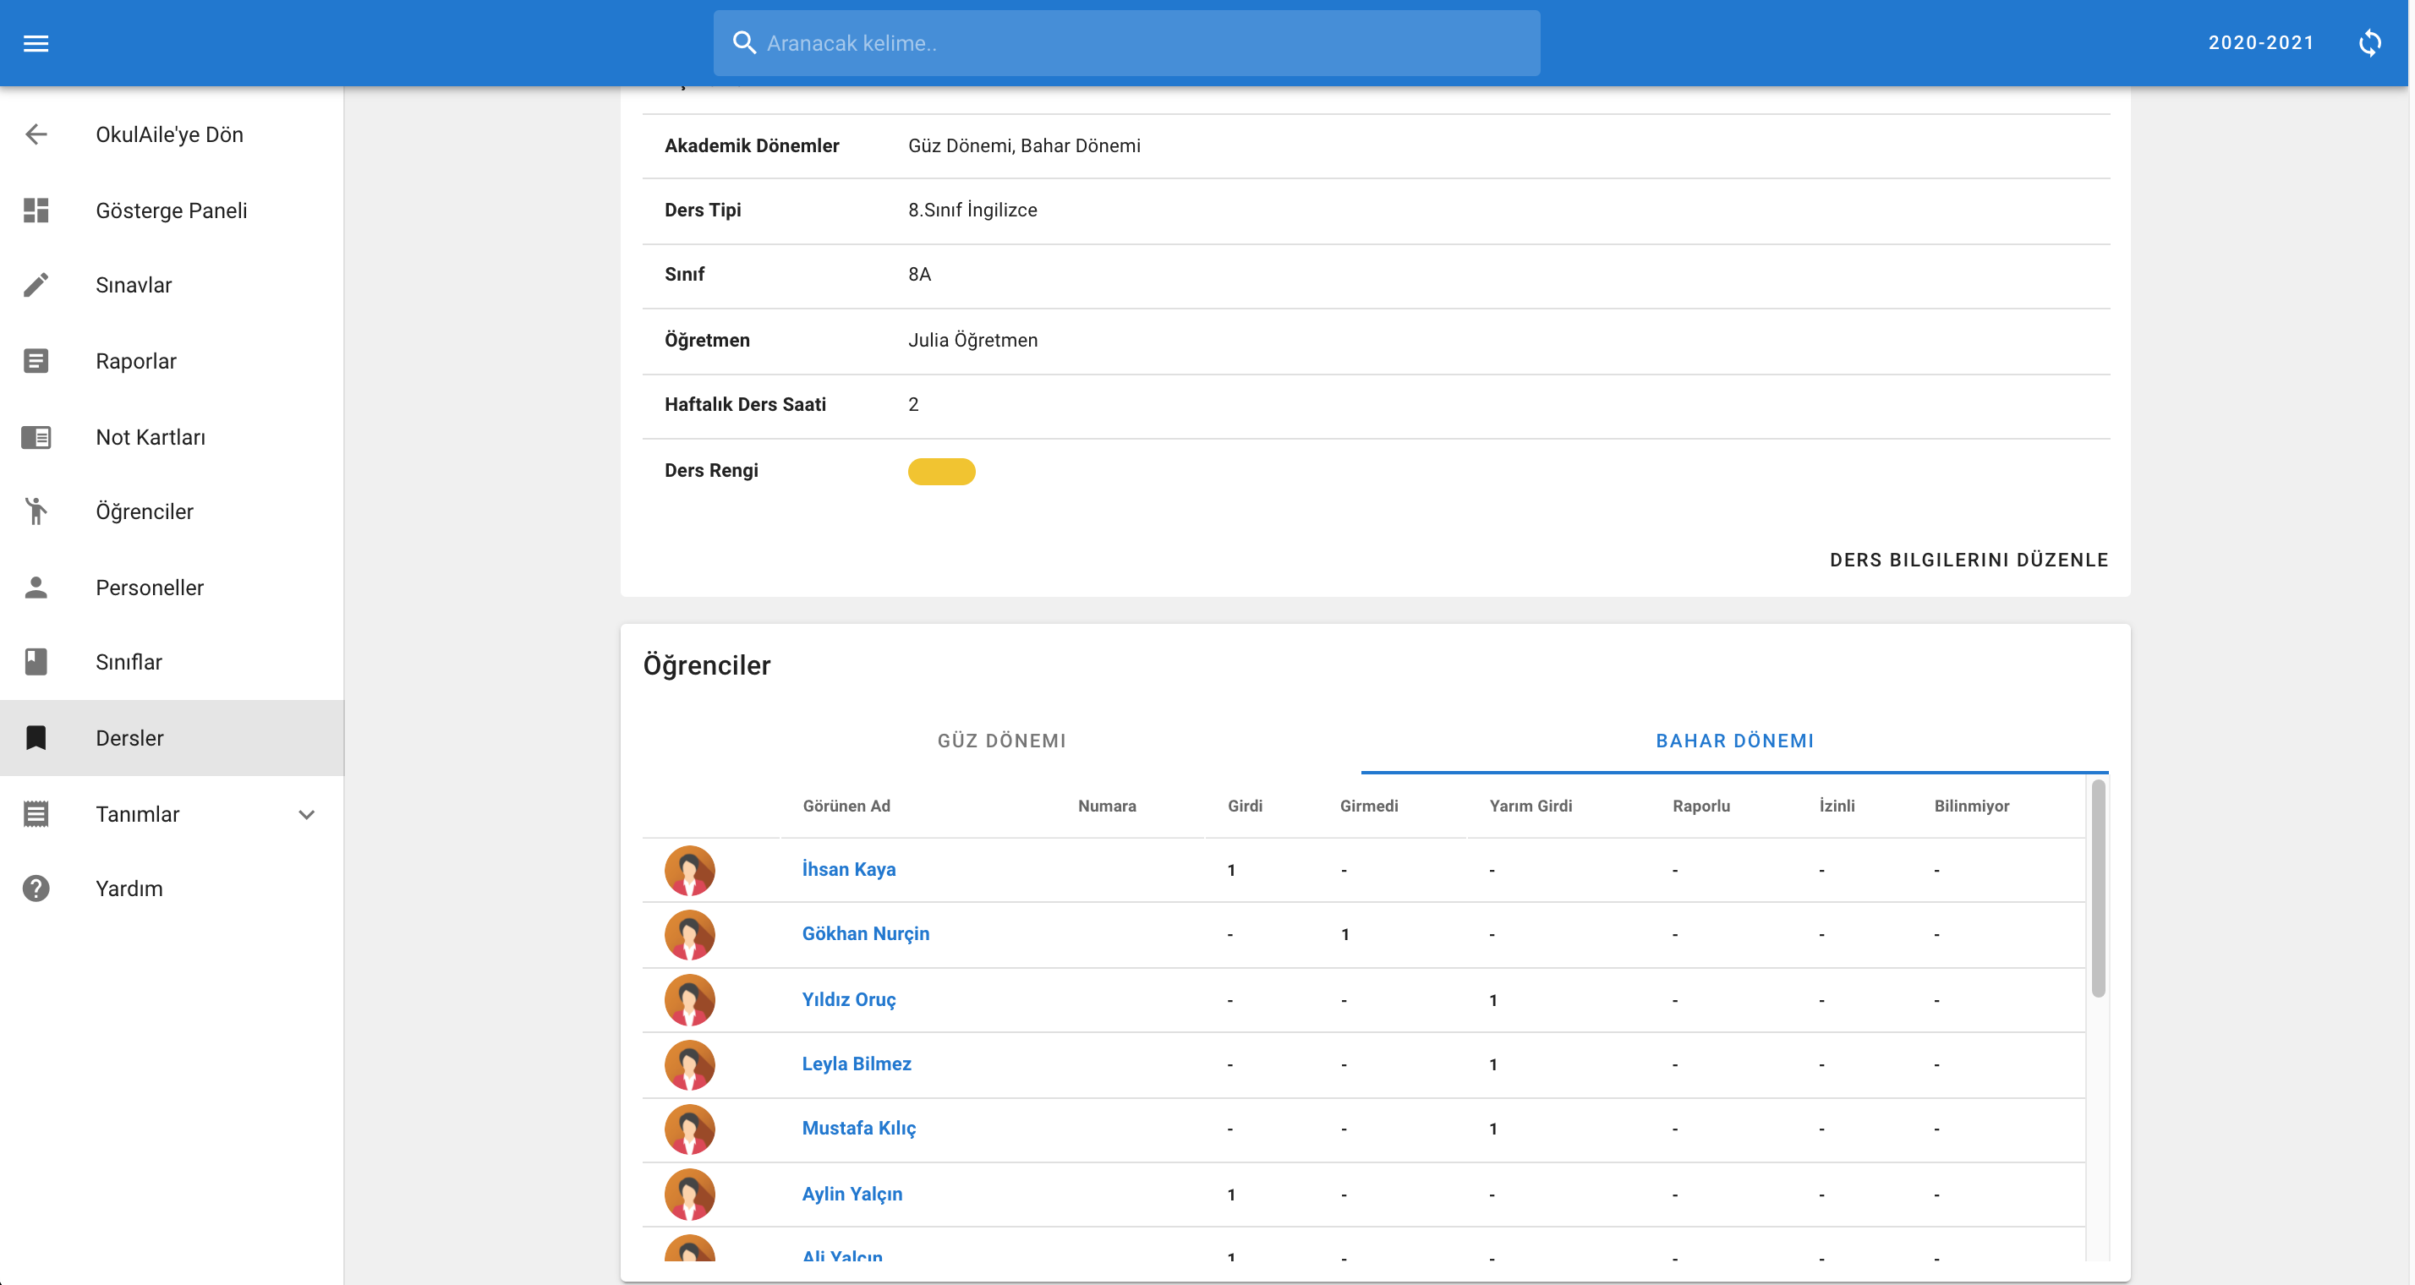Click Leyla Bilmez's avatar

(690, 1064)
